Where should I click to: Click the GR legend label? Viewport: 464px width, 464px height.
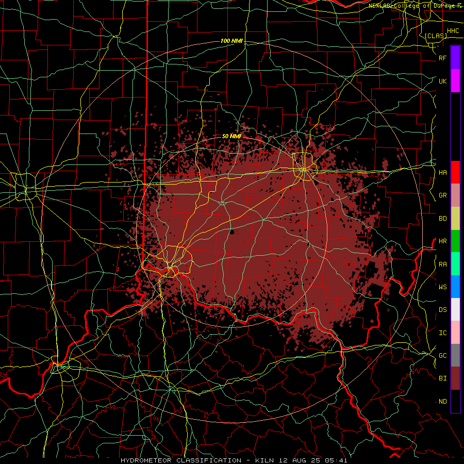(x=442, y=195)
